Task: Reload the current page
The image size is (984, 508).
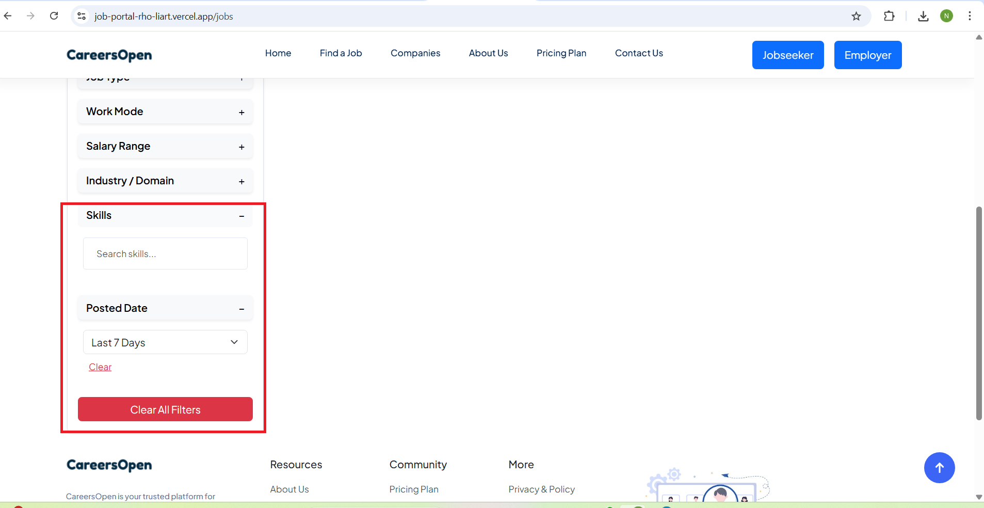Action: [54, 16]
